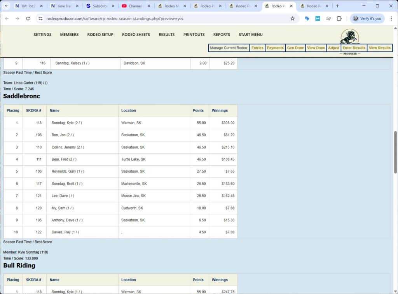Open the PRINTOUTS menu

194,35
